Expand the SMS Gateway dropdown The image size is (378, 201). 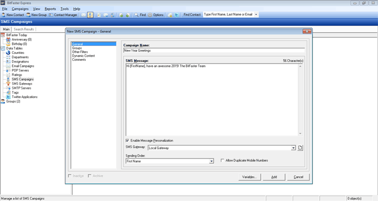[x=293, y=148]
